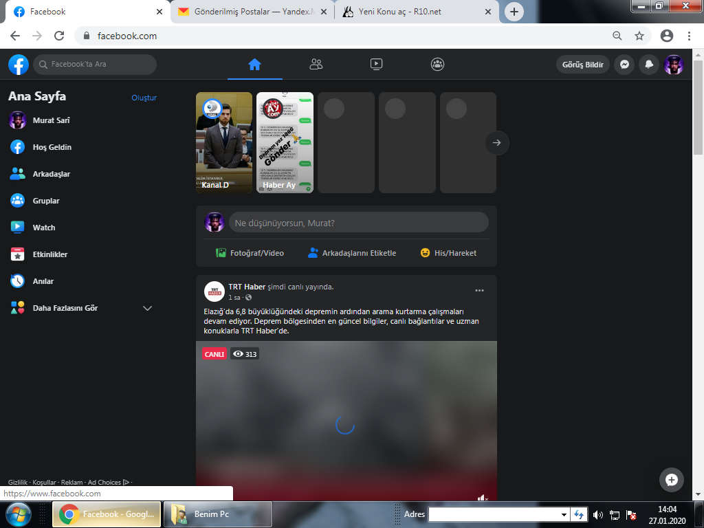This screenshot has height=528, width=704.
Task: Open Hoş Geldin in sidebar
Action: [x=82, y=147]
